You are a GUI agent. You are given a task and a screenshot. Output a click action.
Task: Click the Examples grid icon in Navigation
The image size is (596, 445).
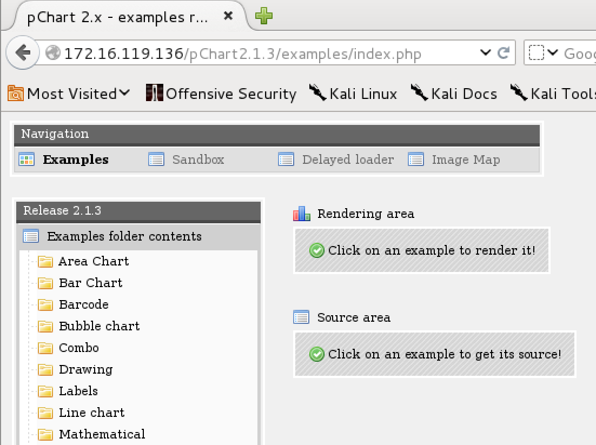pyautogui.click(x=27, y=160)
